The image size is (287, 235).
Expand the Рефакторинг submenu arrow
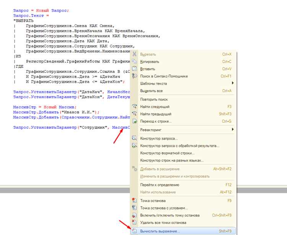233,130
